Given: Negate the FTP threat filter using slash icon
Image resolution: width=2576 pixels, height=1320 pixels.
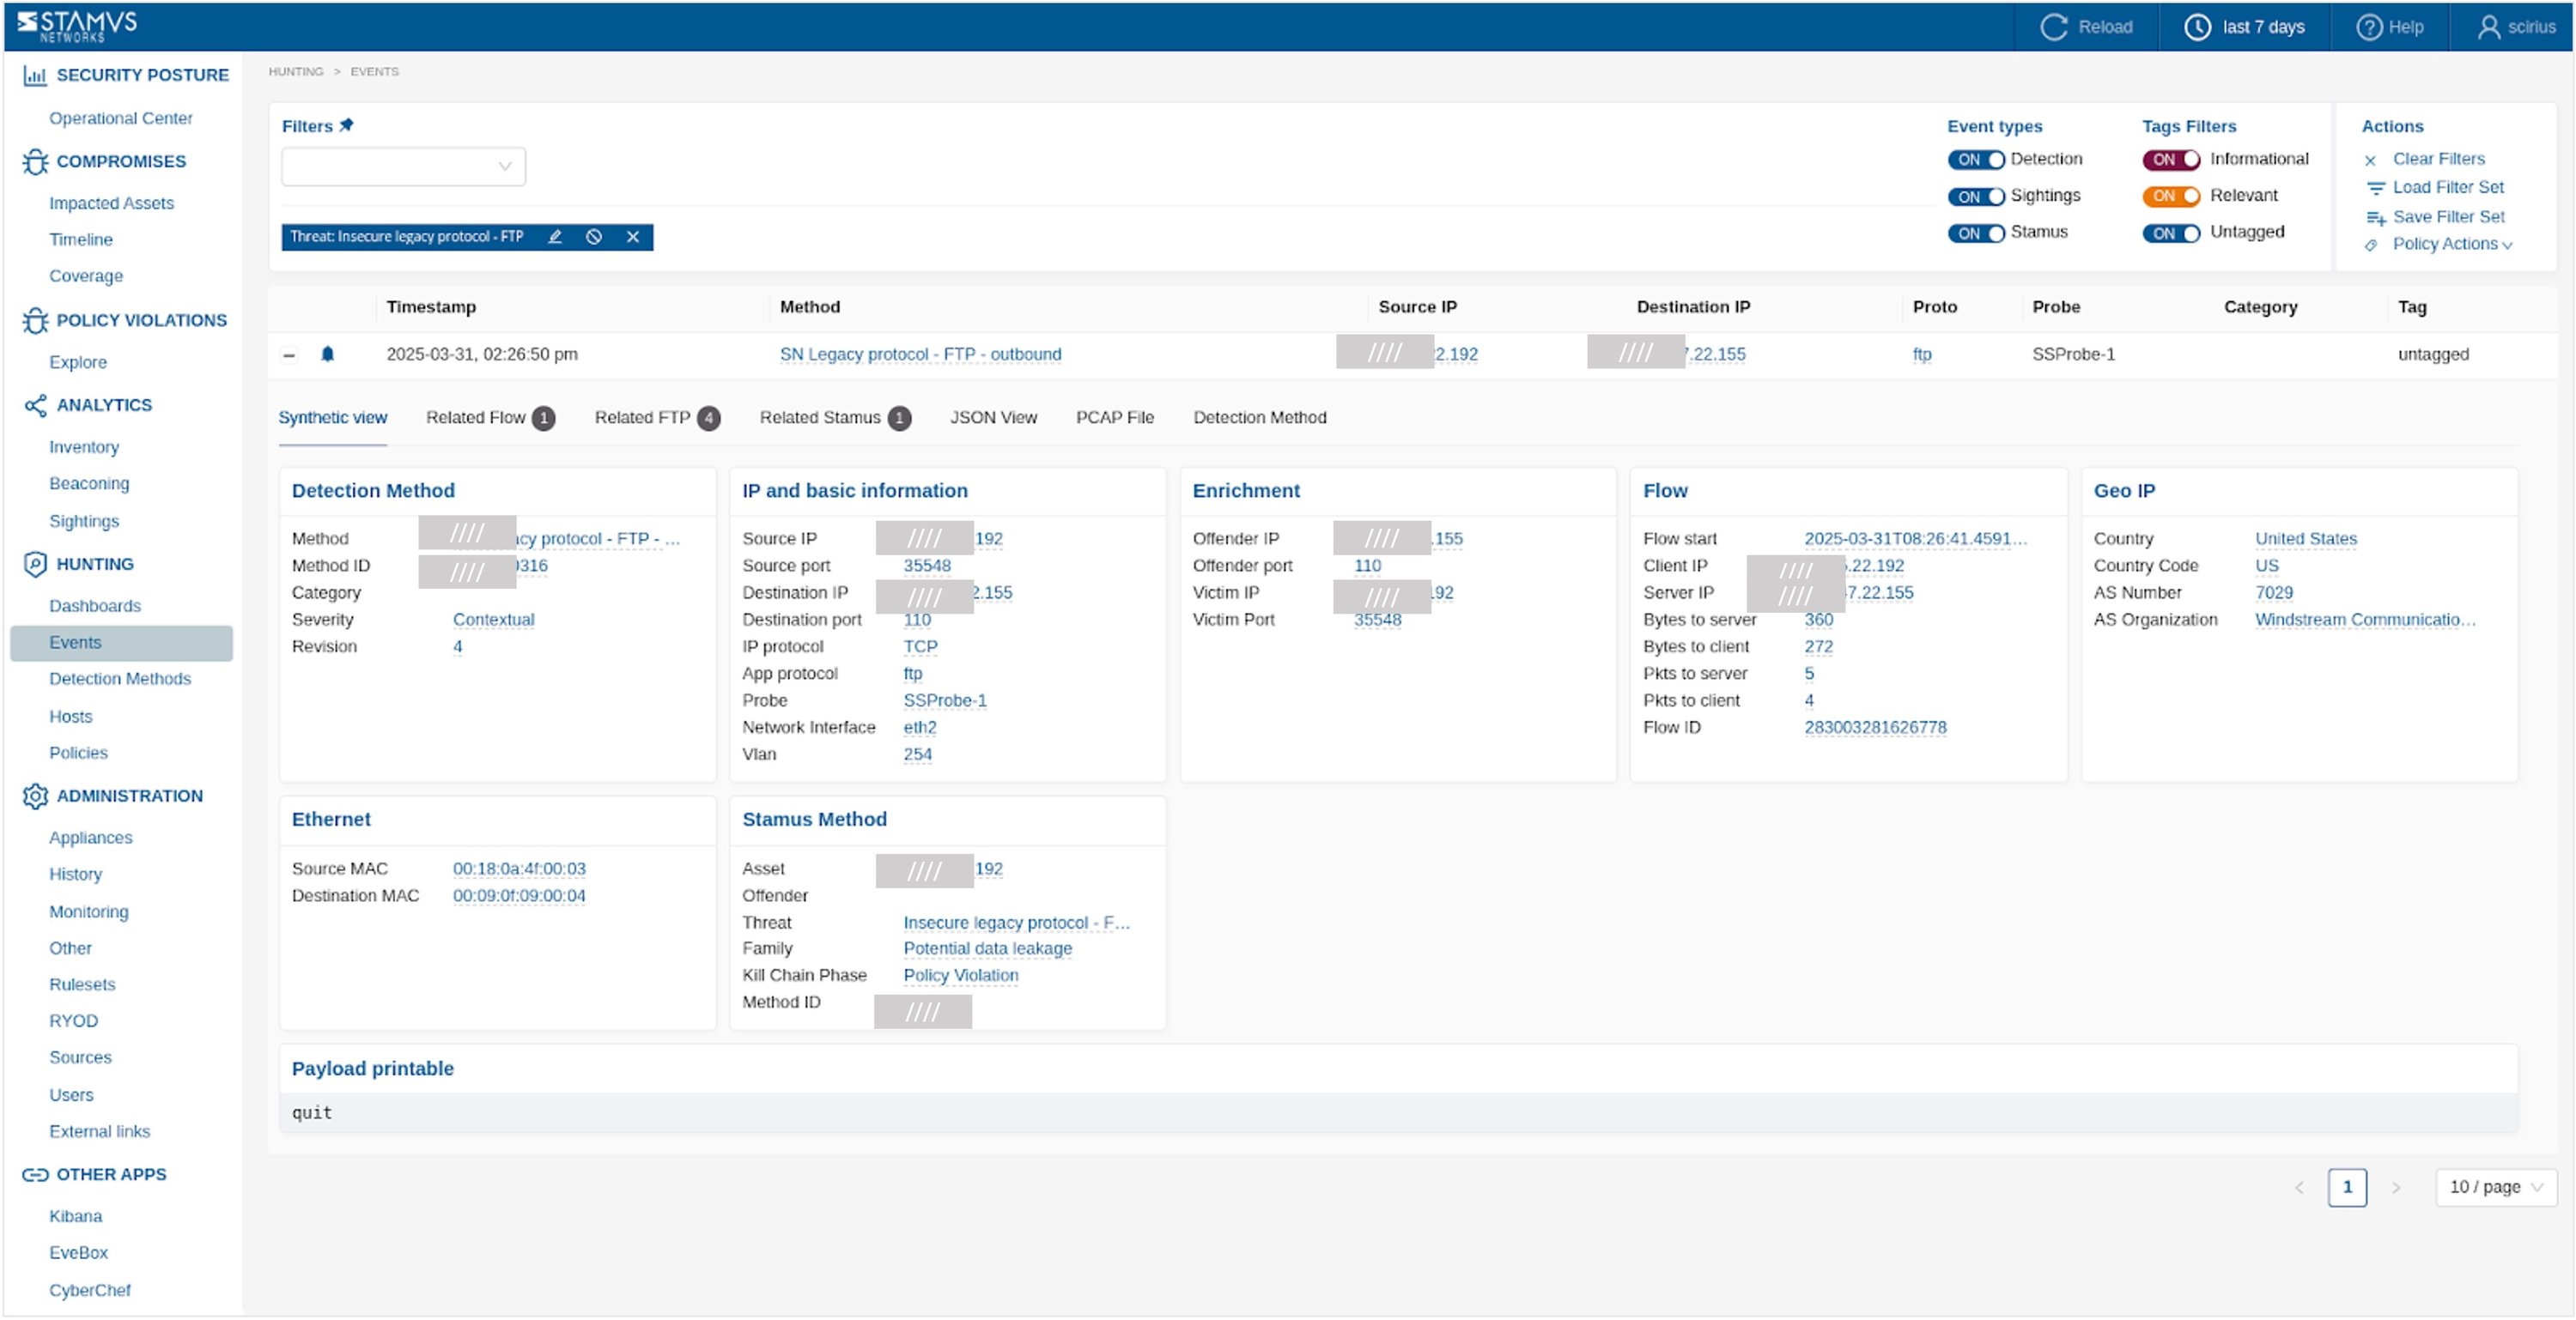Looking at the screenshot, I should tap(594, 238).
